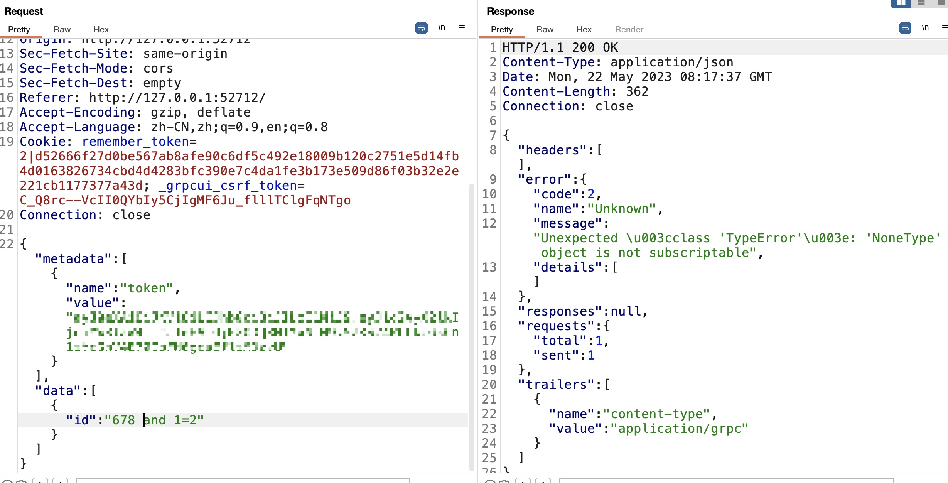The width and height of the screenshot is (948, 483).
Task: Toggle \n non-printable characters in Response panel
Action: pyautogui.click(x=925, y=28)
